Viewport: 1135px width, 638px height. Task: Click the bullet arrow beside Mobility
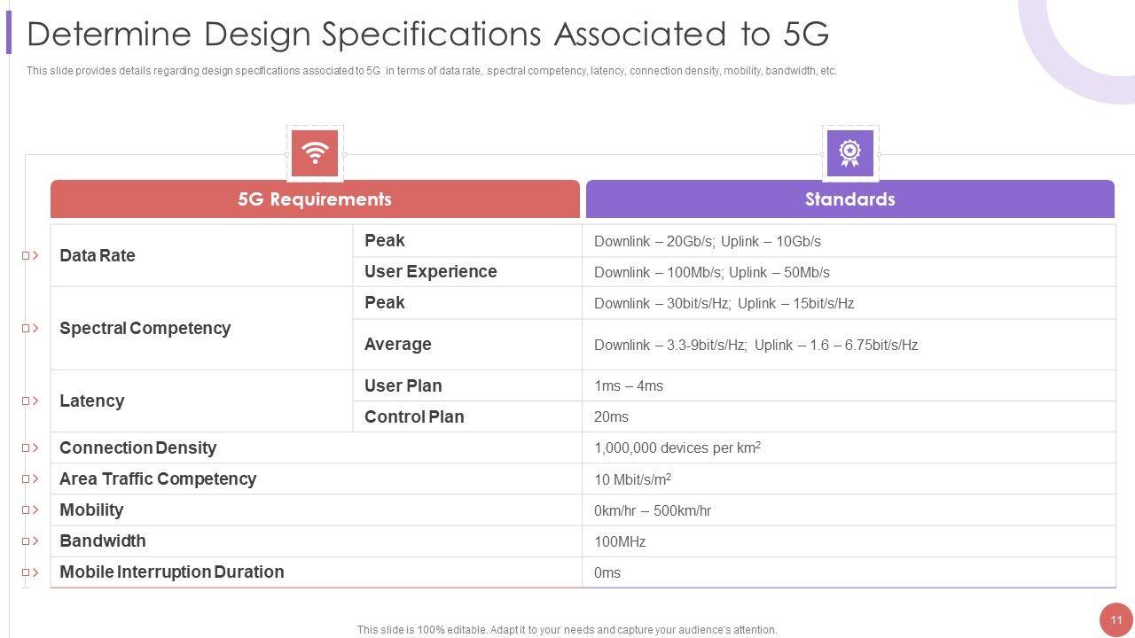(x=31, y=510)
